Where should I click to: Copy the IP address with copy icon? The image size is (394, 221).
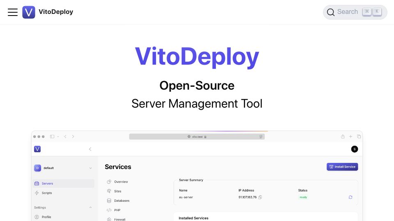pyautogui.click(x=260, y=197)
